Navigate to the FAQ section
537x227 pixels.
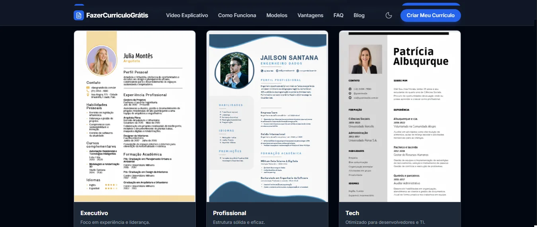[x=338, y=16]
